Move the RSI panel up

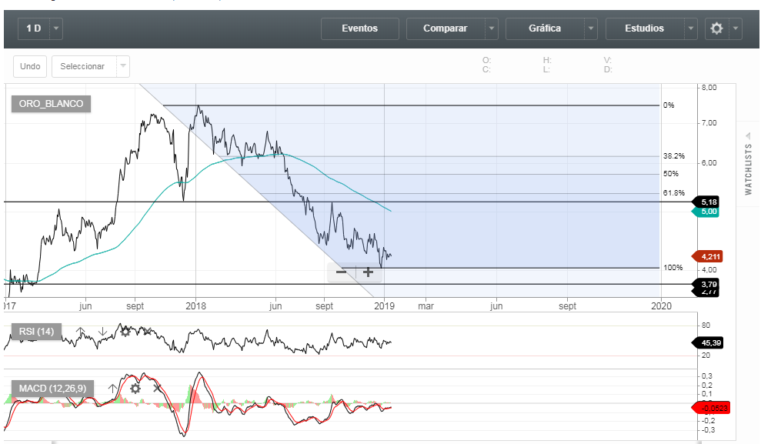[81, 332]
